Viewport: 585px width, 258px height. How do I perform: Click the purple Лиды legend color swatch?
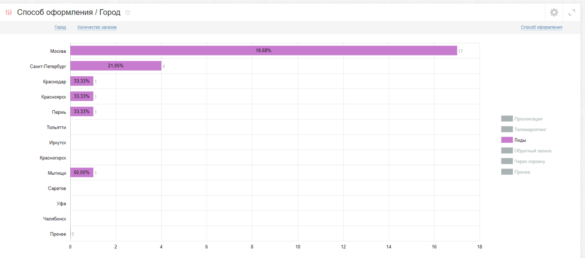[x=507, y=140]
